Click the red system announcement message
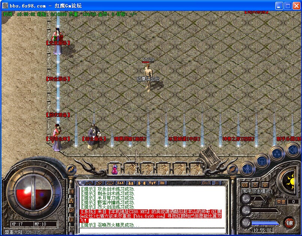This screenshot has height=236, width=302. 151,216
